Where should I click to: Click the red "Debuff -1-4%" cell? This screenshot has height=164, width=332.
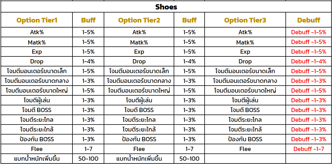[x=309, y=61]
